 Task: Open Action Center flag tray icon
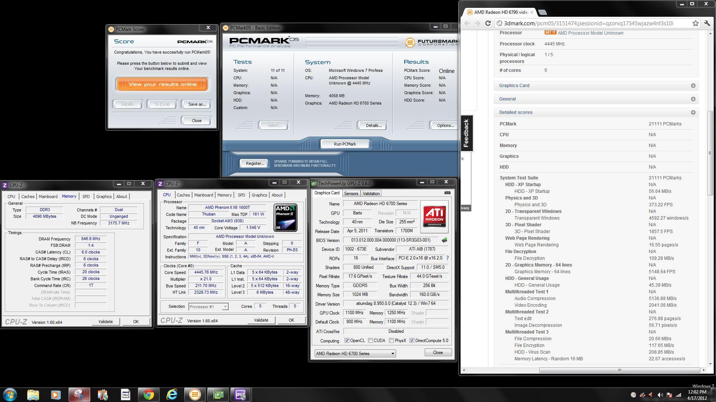[x=669, y=395]
